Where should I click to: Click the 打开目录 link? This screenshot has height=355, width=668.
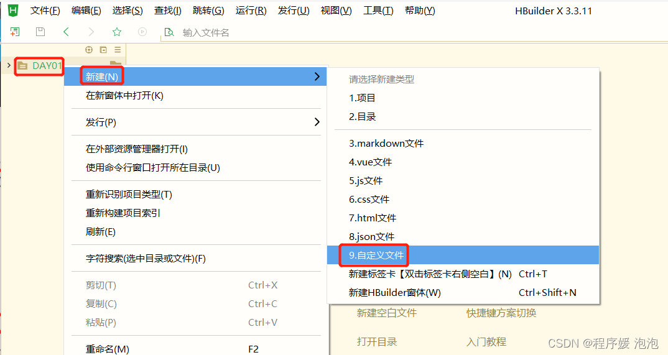(377, 342)
